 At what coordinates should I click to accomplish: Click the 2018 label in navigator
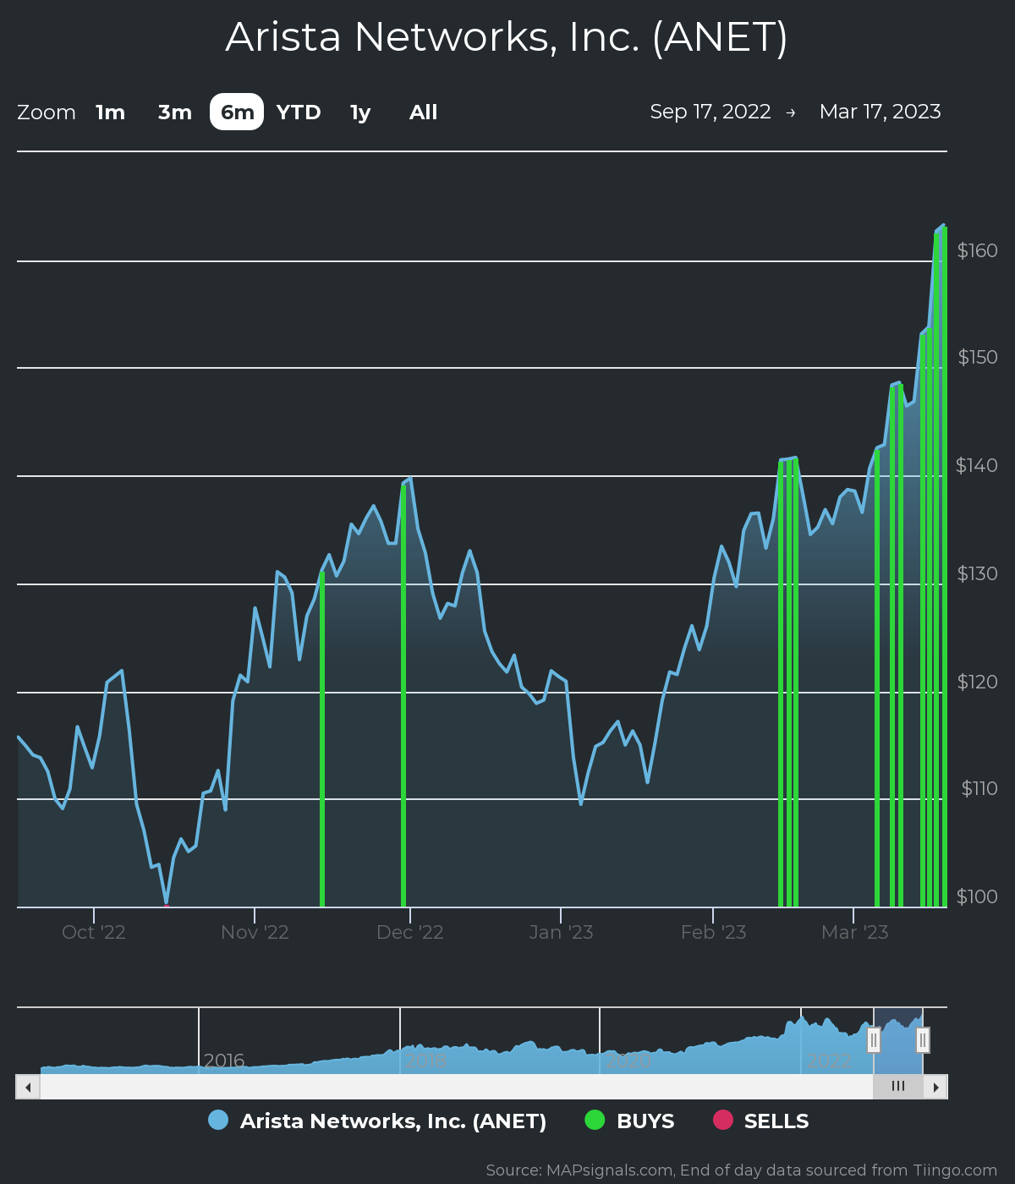tap(425, 1061)
